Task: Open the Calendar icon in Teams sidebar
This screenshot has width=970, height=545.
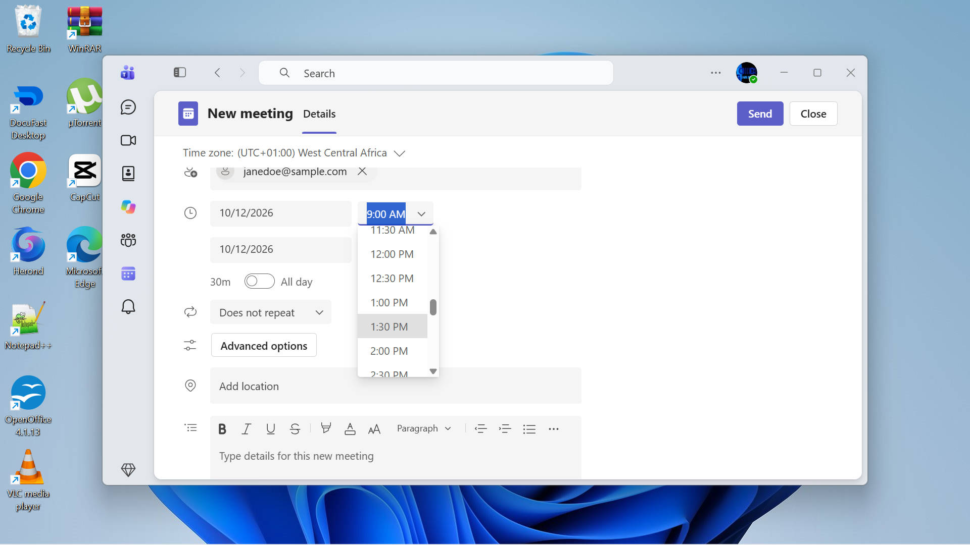Action: pos(128,274)
